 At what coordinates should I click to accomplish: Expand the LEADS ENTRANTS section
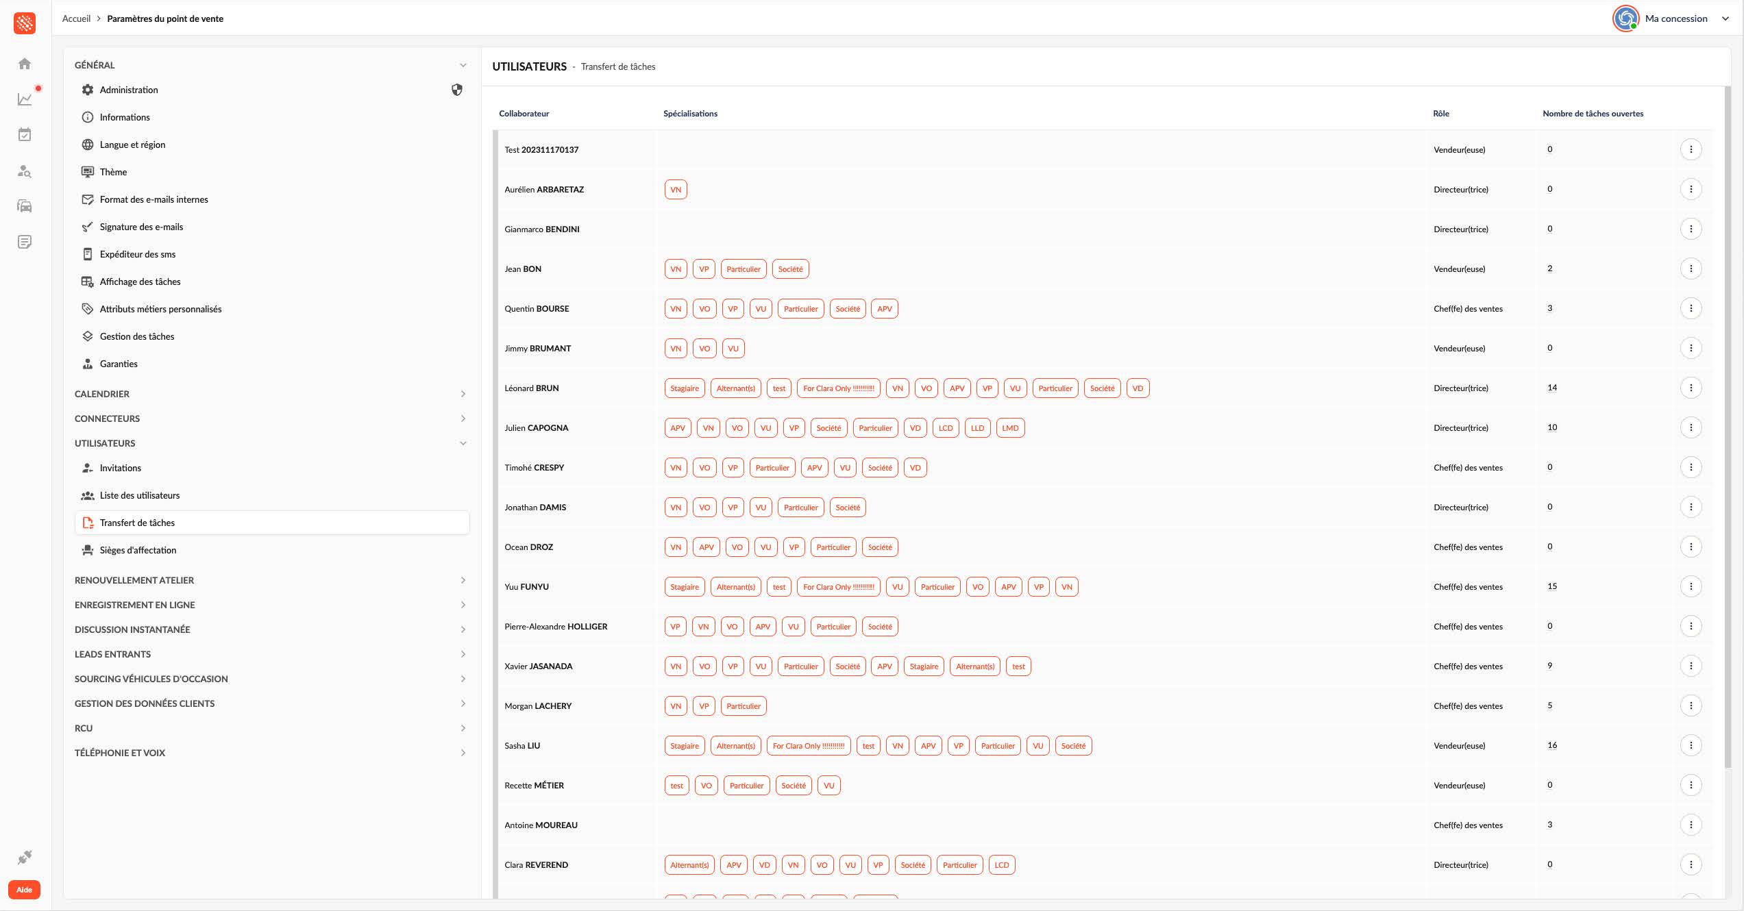coord(463,654)
